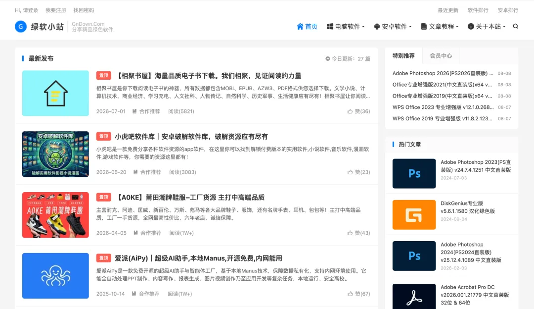This screenshot has height=309, width=534.
Task: Open Photoshop 2023 Ps thumbnail in 热门文章
Action: click(x=414, y=173)
